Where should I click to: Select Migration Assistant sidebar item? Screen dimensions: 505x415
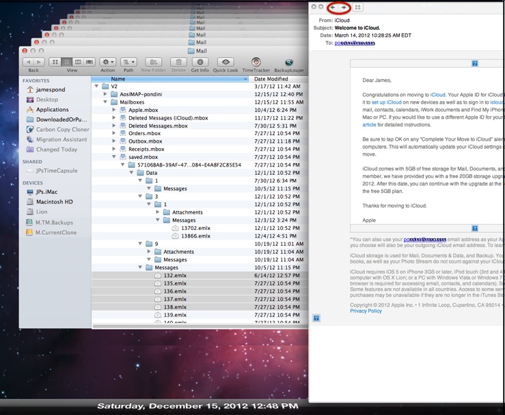pos(62,139)
